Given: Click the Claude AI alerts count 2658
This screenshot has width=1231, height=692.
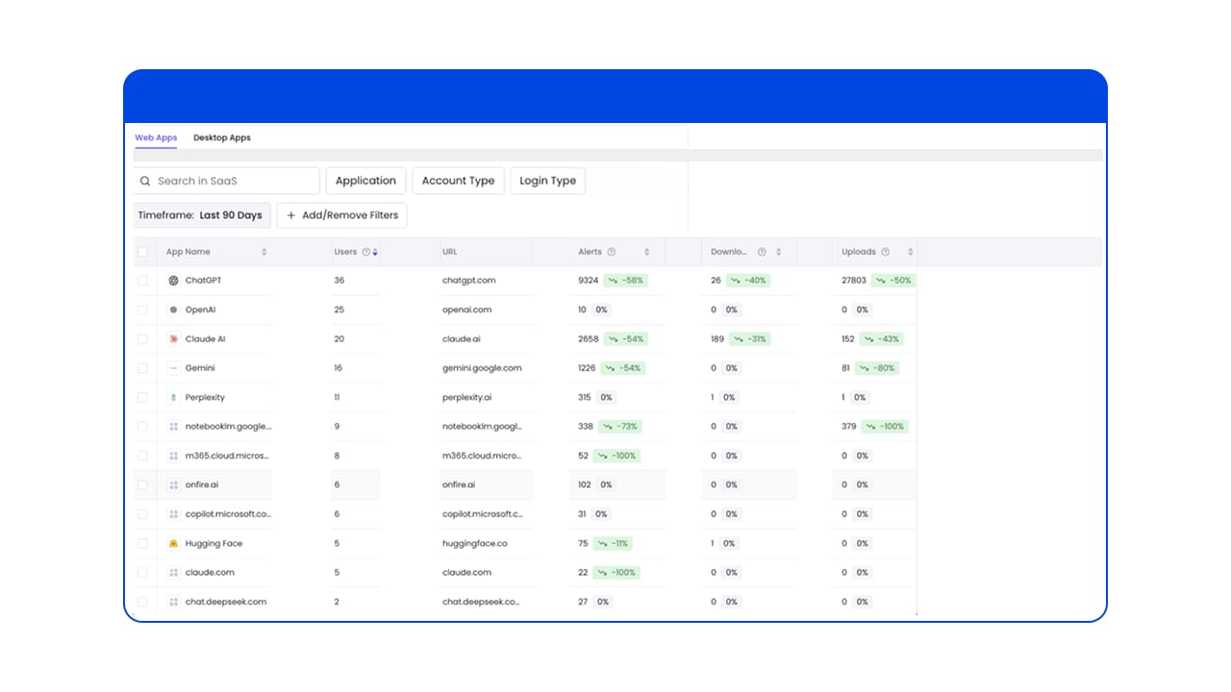Looking at the screenshot, I should (588, 338).
